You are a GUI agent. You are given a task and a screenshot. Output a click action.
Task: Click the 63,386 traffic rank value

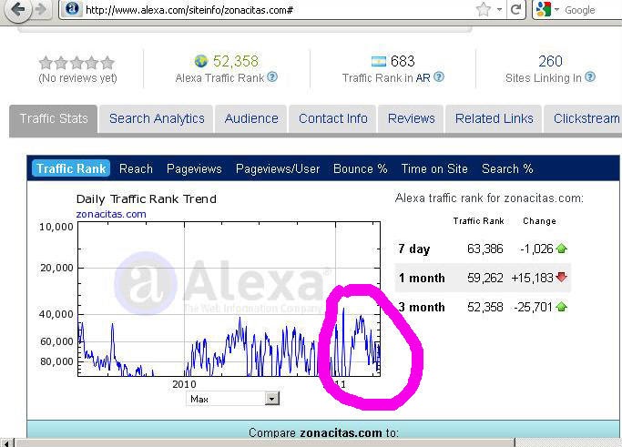[x=484, y=249]
